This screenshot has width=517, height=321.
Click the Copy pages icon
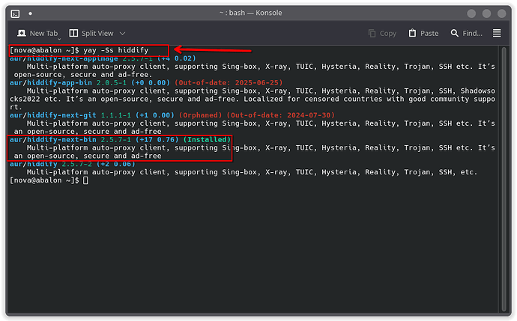coord(372,33)
